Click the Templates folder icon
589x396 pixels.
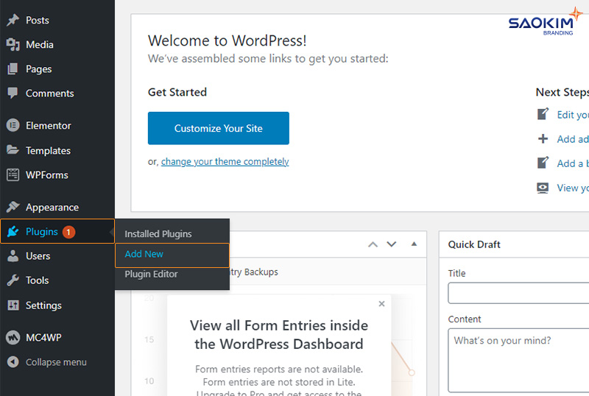pyautogui.click(x=13, y=150)
